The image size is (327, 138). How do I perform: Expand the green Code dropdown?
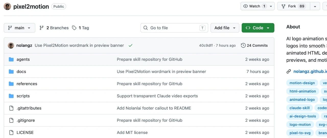click(x=258, y=28)
